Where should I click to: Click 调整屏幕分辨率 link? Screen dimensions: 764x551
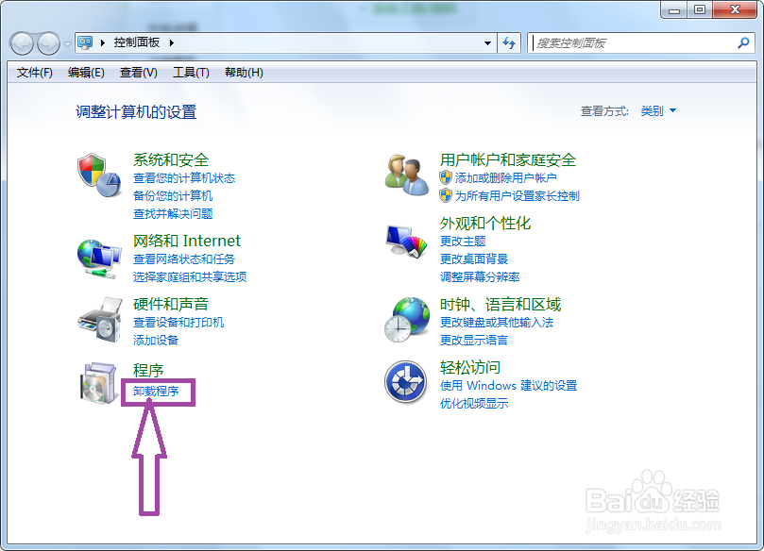[x=480, y=277]
